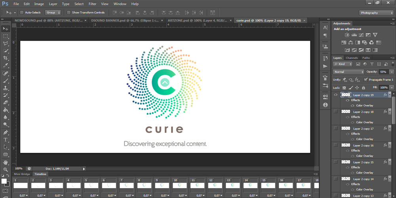Enable the Auto-Select checkbox
396x198 pixels.
(21, 13)
